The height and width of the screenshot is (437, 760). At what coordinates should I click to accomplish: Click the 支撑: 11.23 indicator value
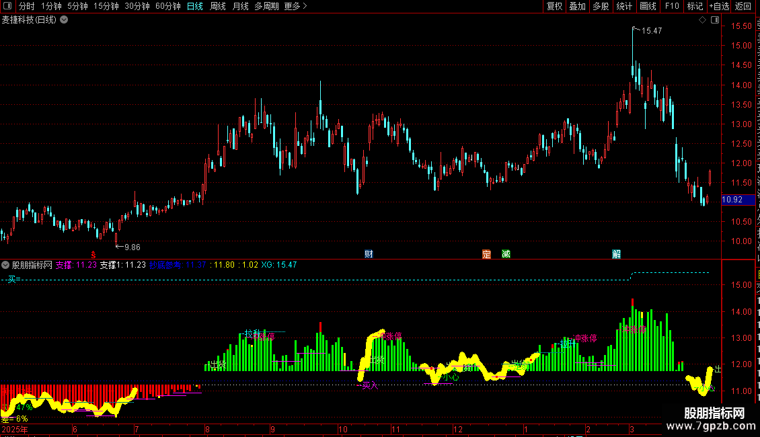[x=76, y=265]
